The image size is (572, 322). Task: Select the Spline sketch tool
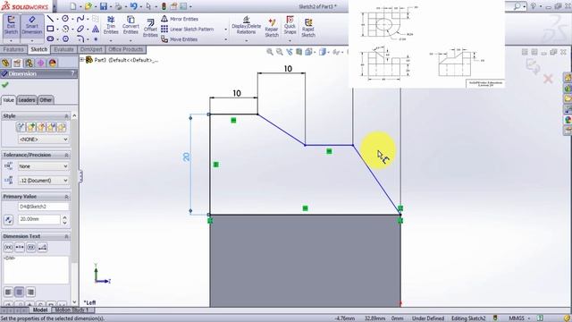(80, 19)
